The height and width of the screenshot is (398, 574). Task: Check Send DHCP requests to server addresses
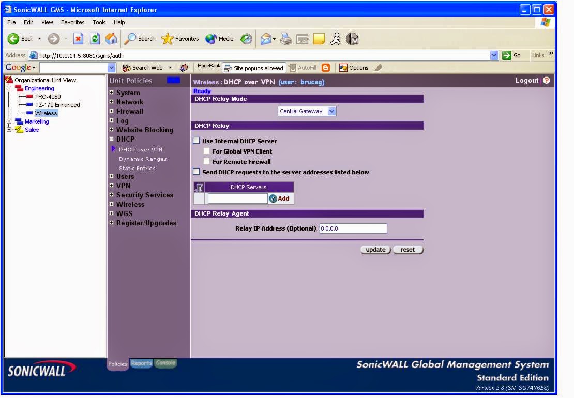click(x=197, y=171)
